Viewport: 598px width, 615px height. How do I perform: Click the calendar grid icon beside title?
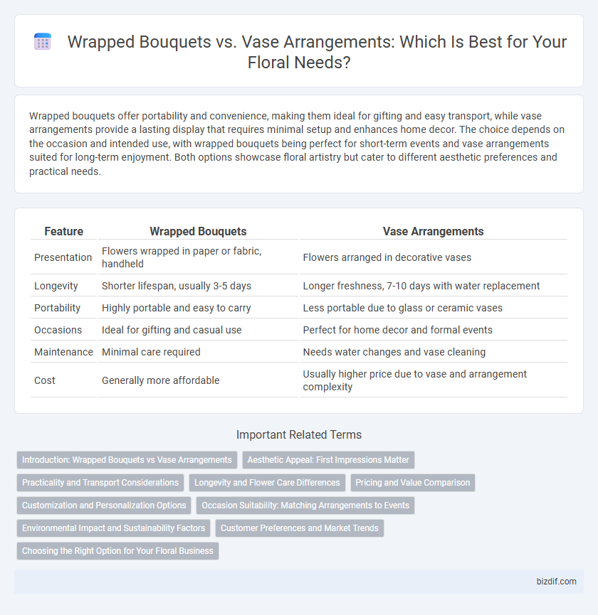click(x=43, y=41)
